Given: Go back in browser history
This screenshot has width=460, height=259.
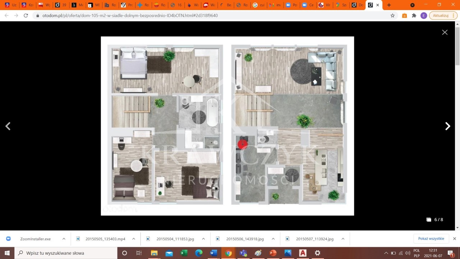Looking at the screenshot, I should click(x=6, y=15).
